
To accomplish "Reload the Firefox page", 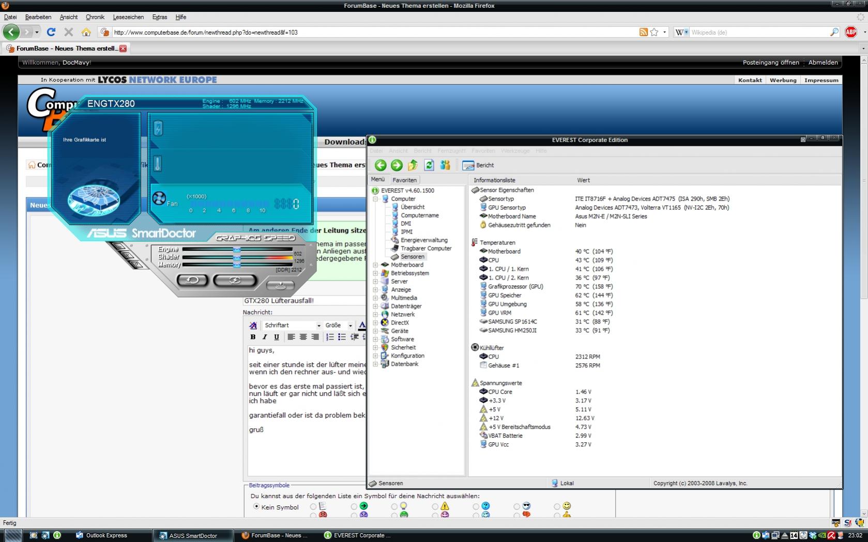I will [51, 32].
